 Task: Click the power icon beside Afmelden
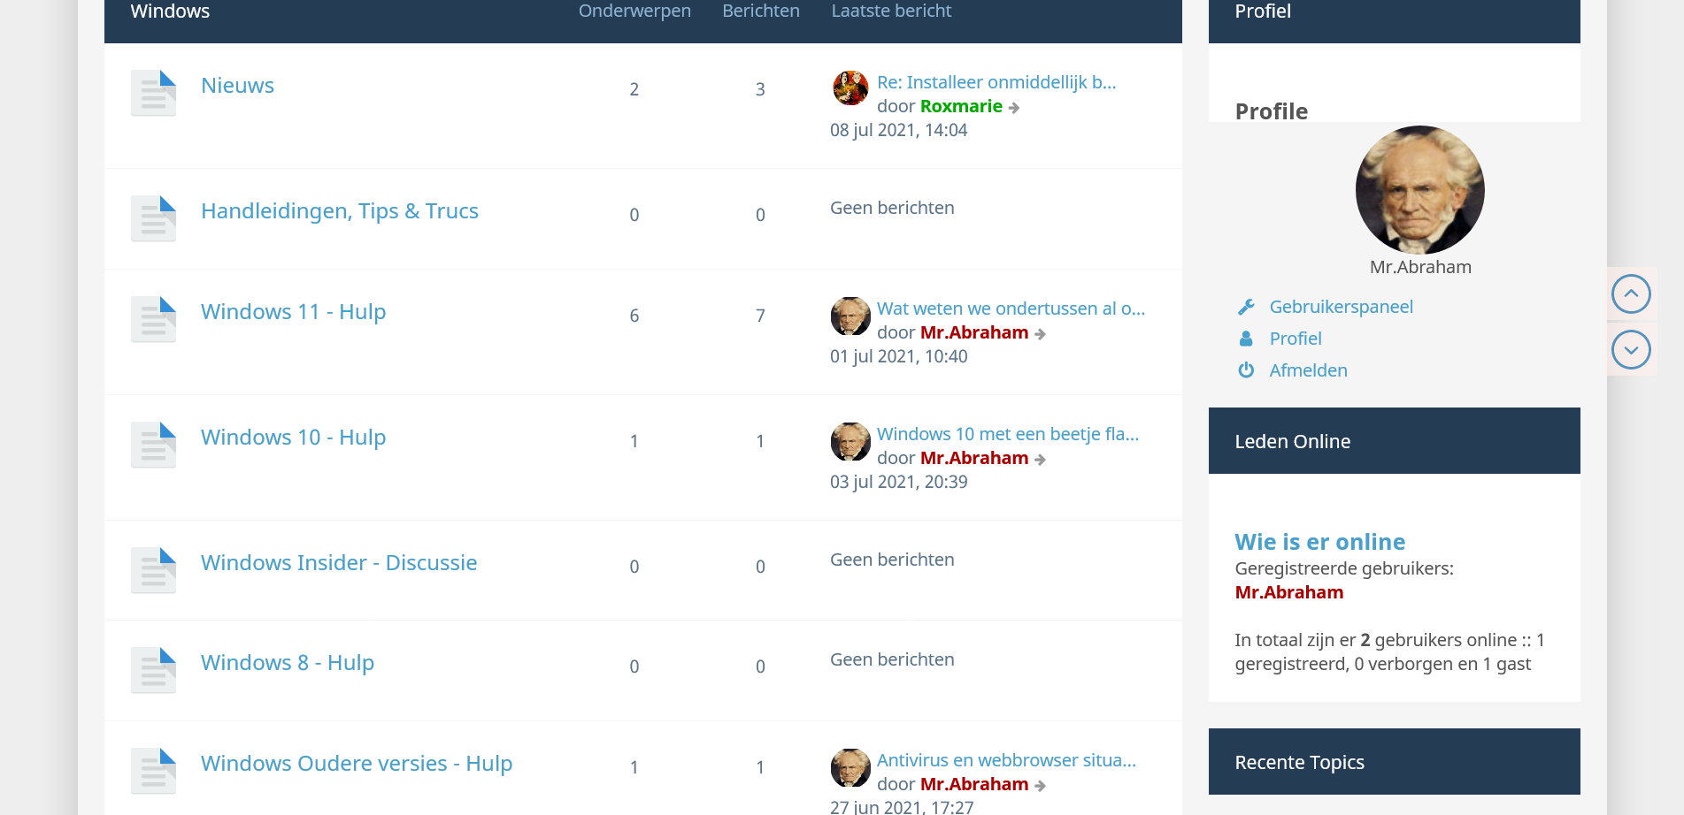coord(1246,370)
